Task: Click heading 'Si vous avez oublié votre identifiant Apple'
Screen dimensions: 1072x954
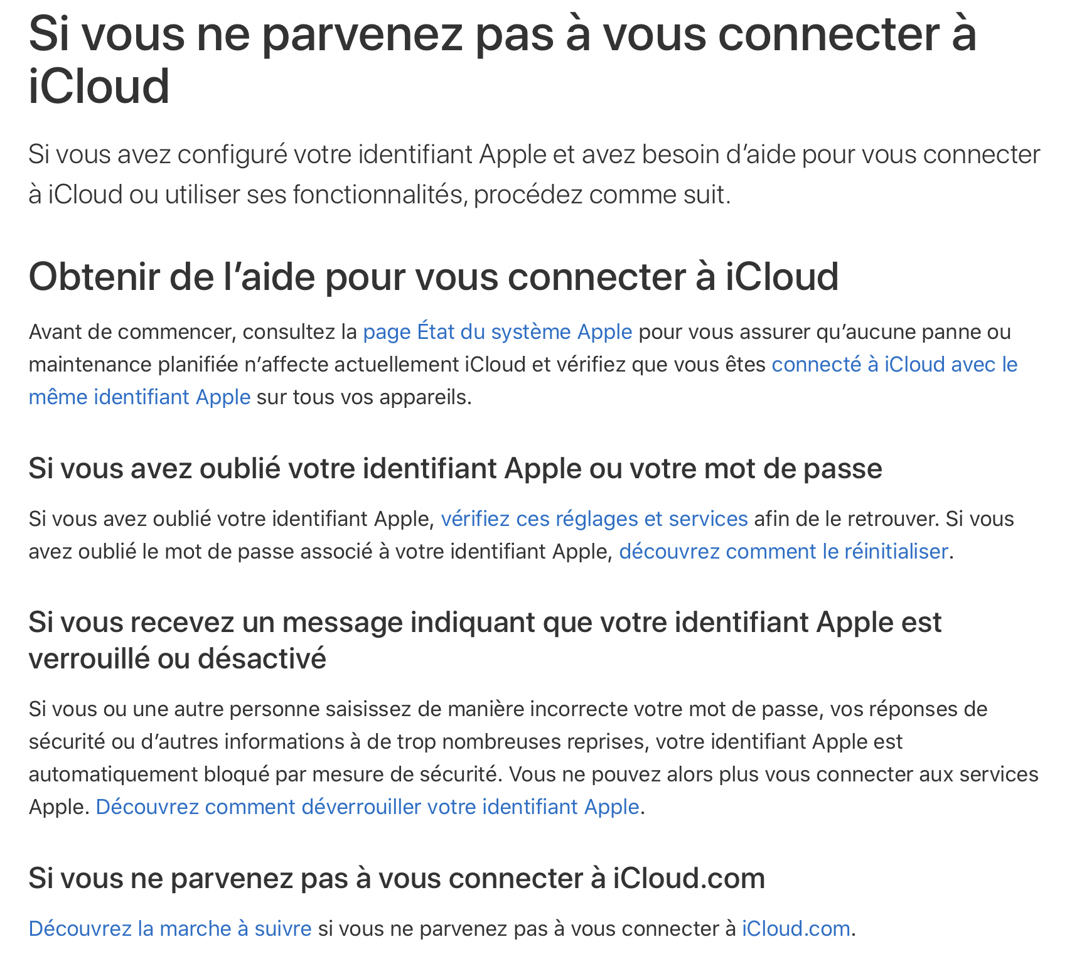Action: tap(455, 469)
